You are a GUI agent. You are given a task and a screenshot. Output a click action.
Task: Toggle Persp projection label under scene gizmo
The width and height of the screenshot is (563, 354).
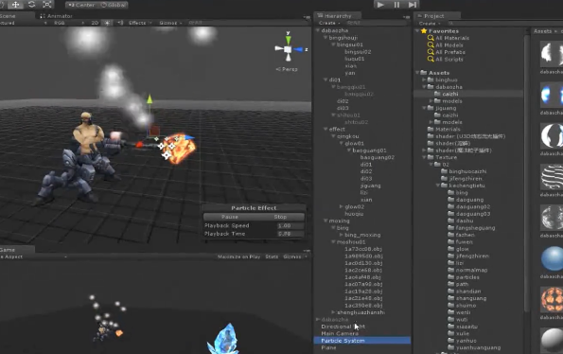tap(287, 69)
